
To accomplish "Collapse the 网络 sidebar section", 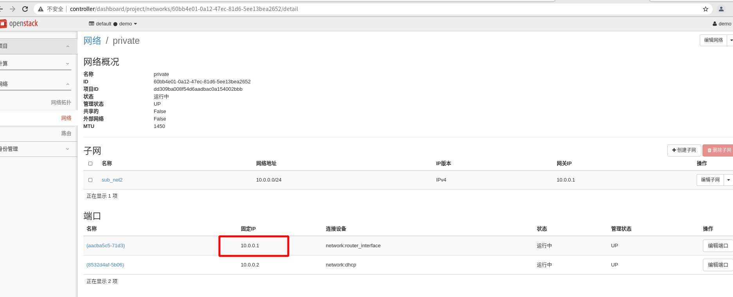I will [36, 84].
